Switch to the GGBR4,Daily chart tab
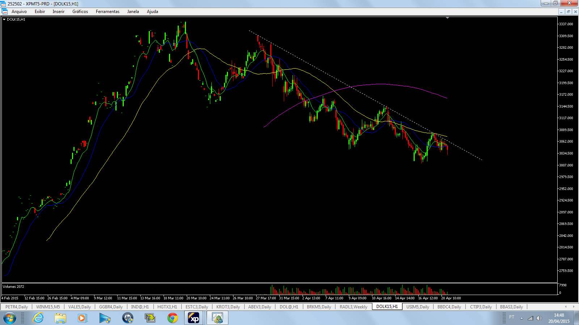This screenshot has width=579, height=325. click(111, 307)
